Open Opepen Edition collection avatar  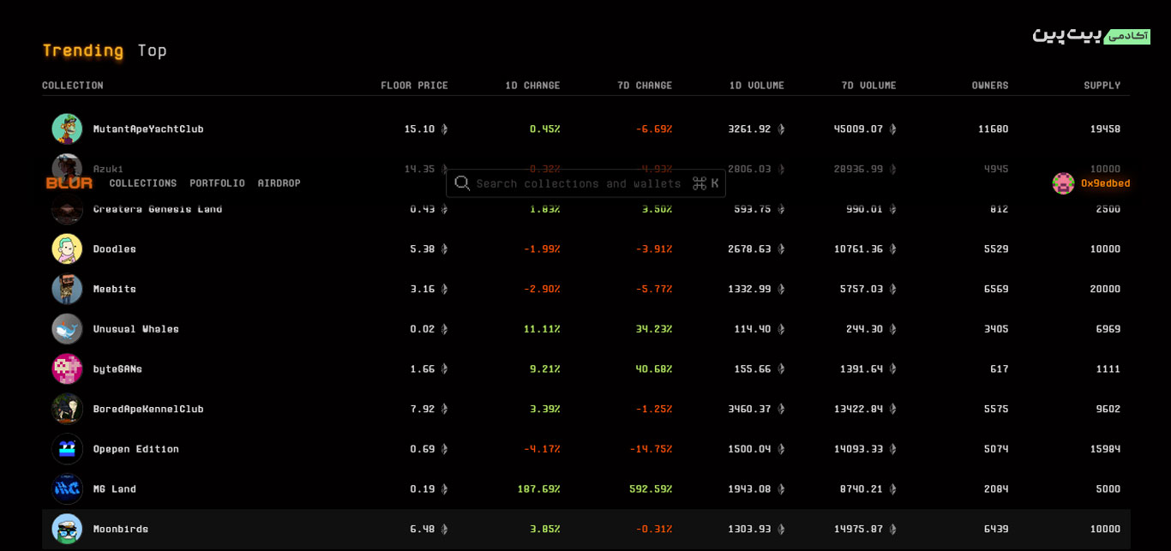(67, 449)
